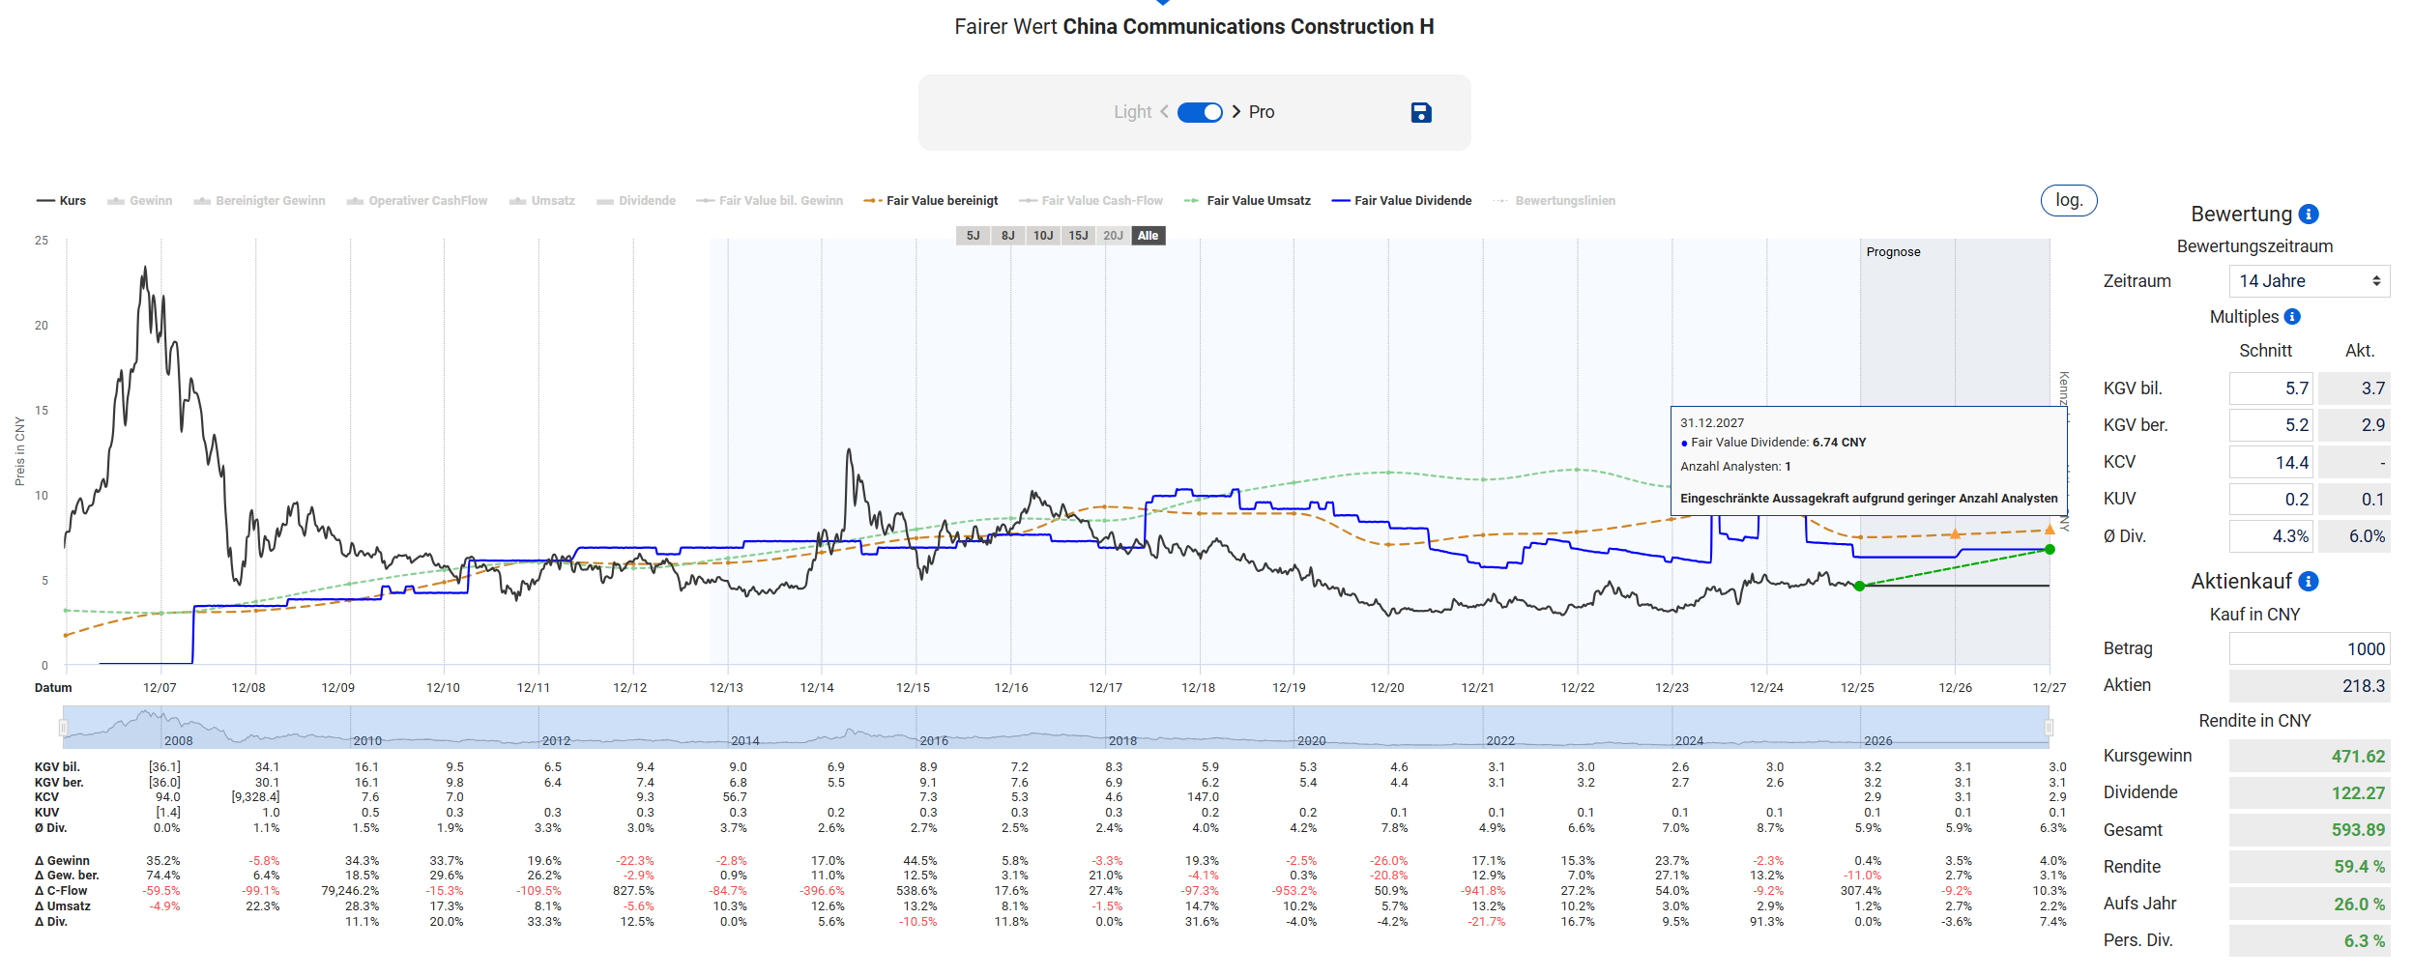Switch the Light/Pro mode toggle
The height and width of the screenshot is (977, 2413).
point(1200,112)
